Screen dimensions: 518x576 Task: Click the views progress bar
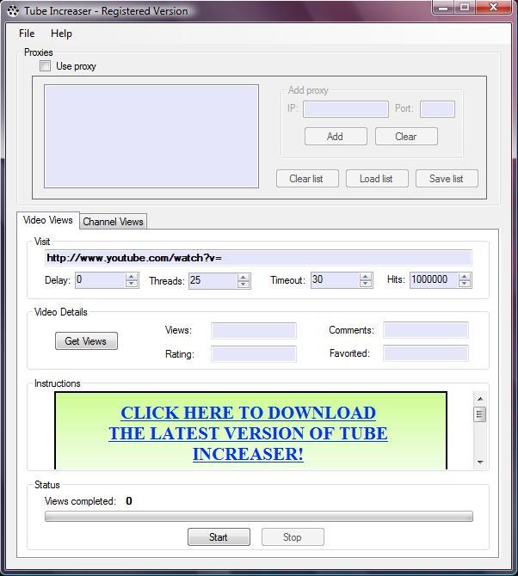pyautogui.click(x=259, y=516)
